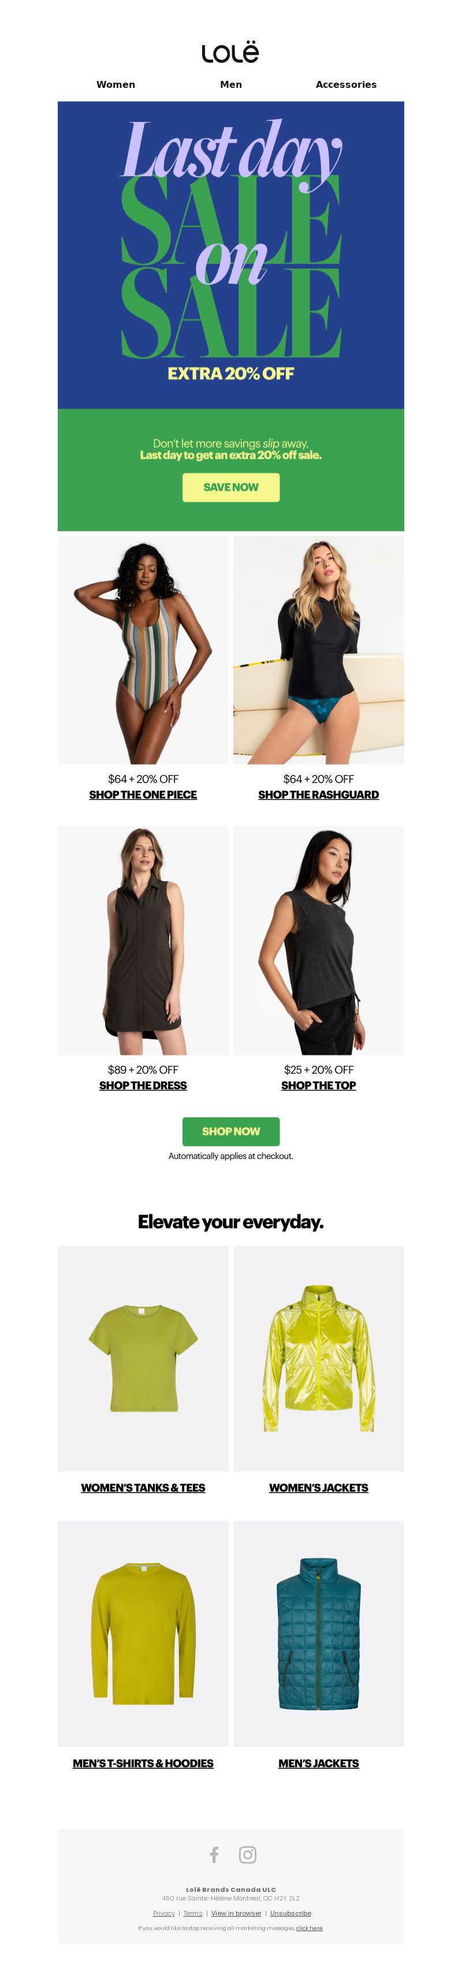Go to Accessories navigation item

pos(346,85)
